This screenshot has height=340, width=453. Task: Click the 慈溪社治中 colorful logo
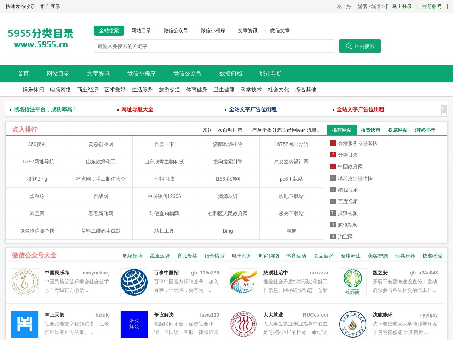pos(243,282)
